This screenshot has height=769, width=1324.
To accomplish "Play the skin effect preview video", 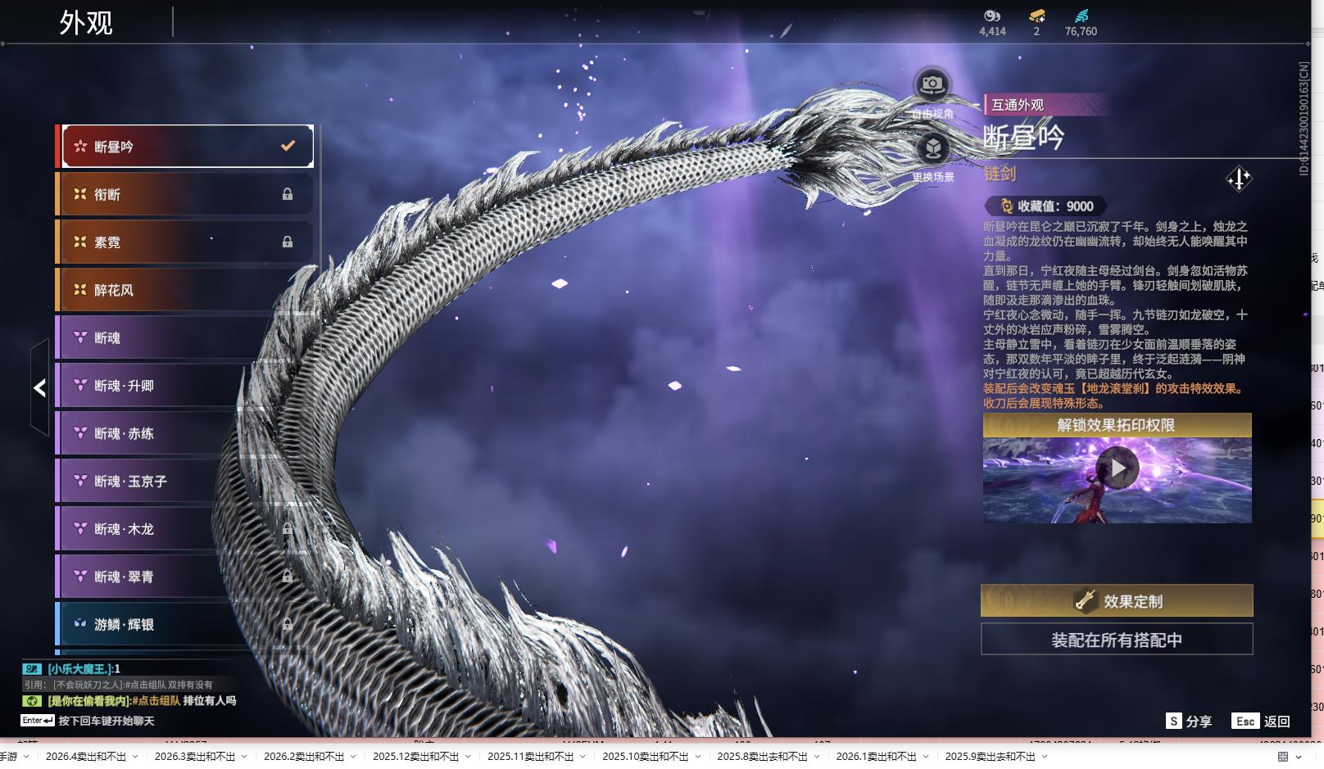I will pyautogui.click(x=1118, y=468).
